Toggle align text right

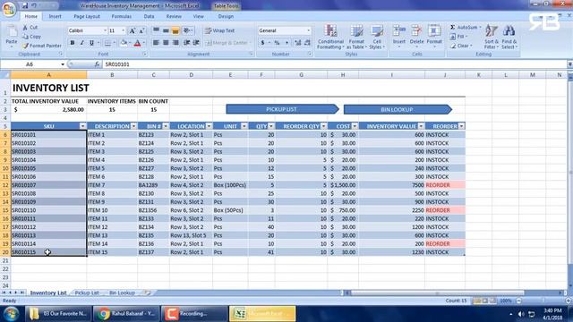pyautogui.click(x=175, y=43)
